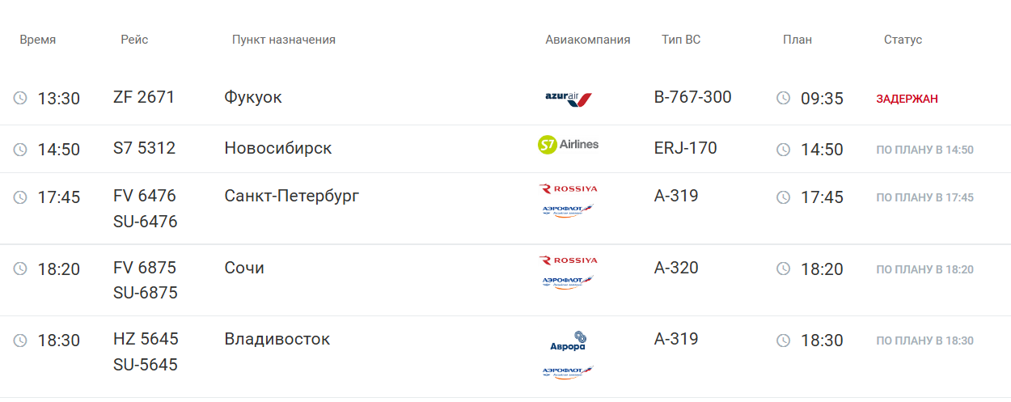Click the ЗАДЕРЖАН delayed status
This screenshot has height=402, width=1011.
(907, 99)
